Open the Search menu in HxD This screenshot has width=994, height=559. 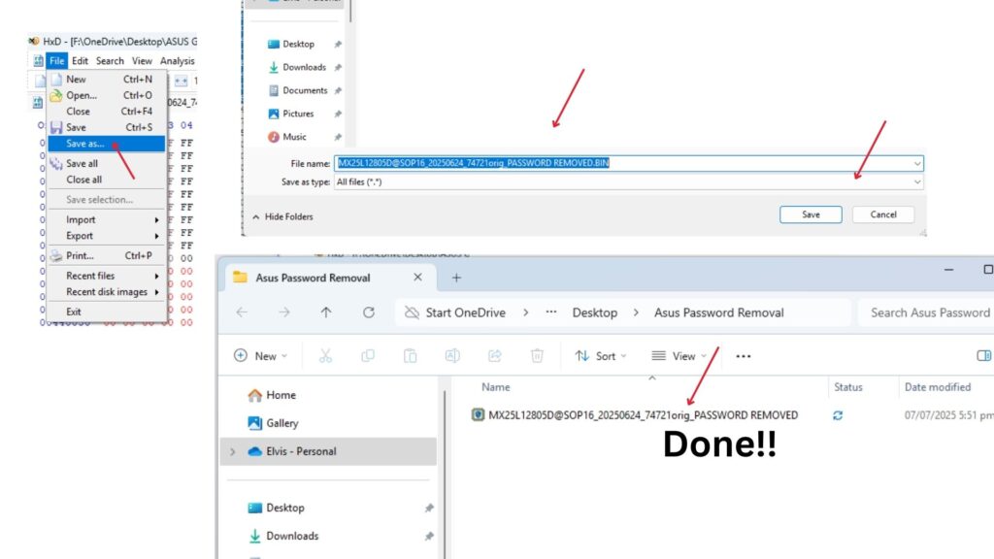[x=110, y=61]
